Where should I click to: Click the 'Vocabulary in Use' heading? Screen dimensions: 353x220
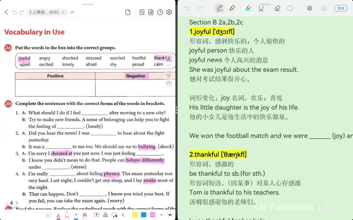coord(34,32)
